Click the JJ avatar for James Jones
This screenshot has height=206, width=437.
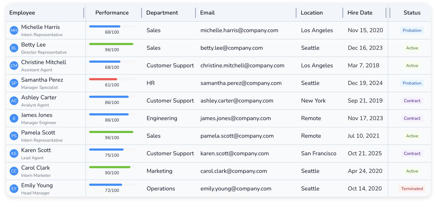14,118
